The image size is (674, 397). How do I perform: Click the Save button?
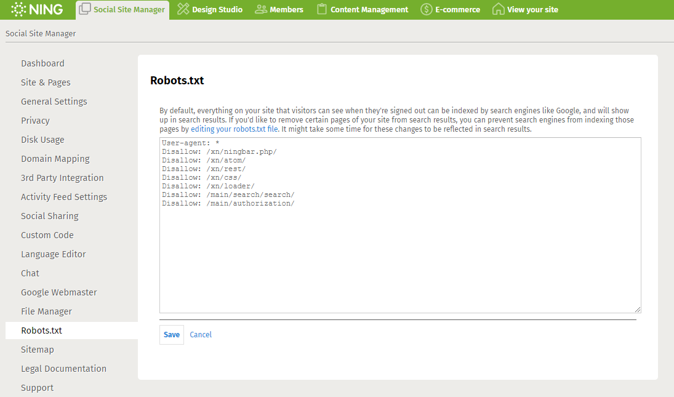172,335
